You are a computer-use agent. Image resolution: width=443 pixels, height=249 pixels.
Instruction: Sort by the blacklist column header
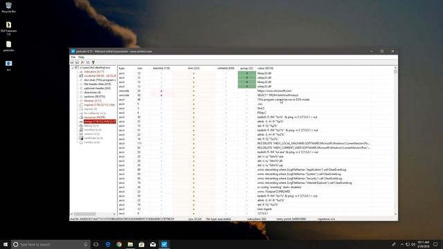coord(161,68)
